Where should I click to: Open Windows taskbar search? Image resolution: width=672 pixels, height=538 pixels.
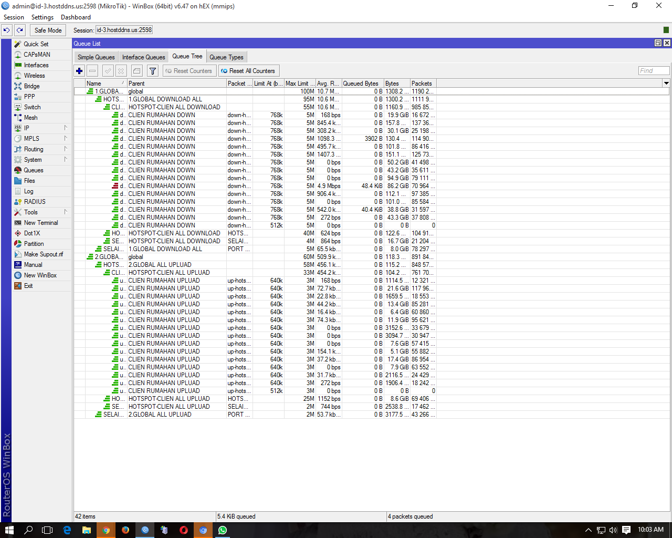tap(28, 530)
